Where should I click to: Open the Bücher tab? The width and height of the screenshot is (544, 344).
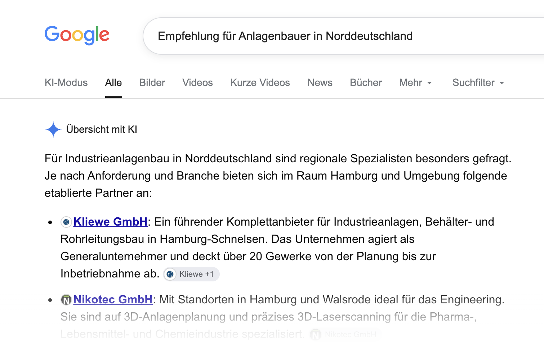click(366, 83)
